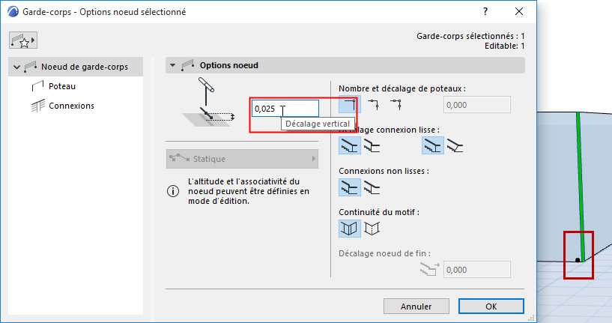Select the single post option icon
This screenshot has height=323, width=612.
point(348,104)
